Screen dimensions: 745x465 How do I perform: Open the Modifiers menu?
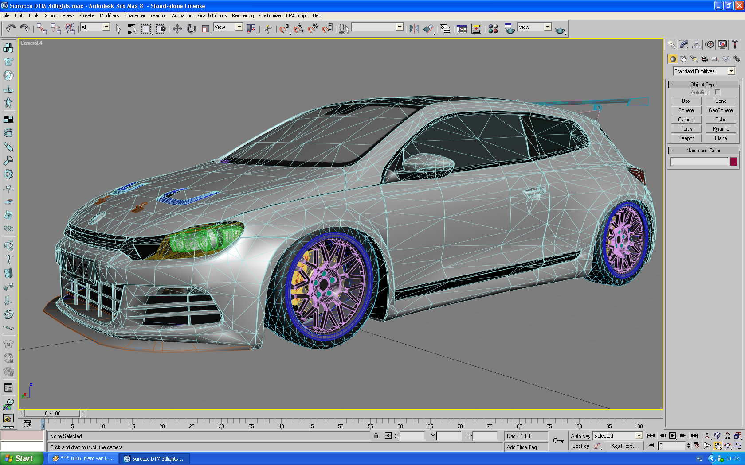[109, 15]
